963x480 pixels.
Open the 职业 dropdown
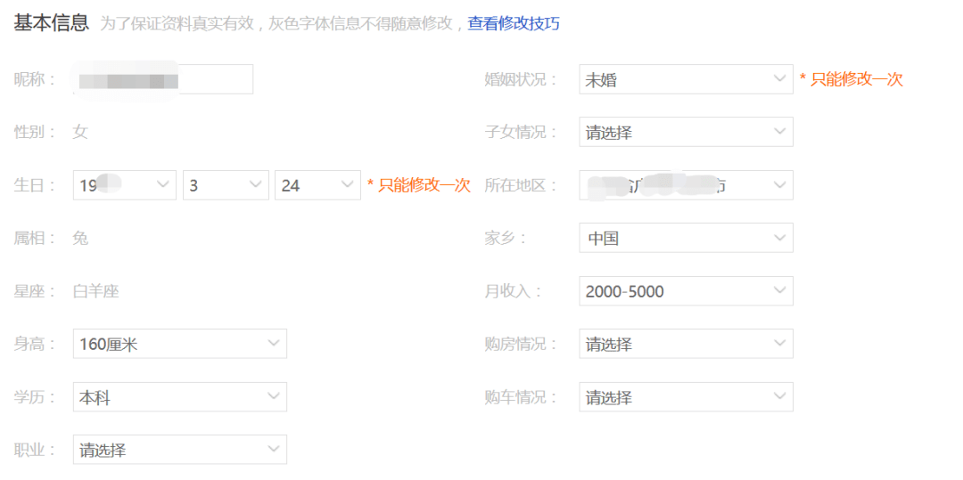180,450
